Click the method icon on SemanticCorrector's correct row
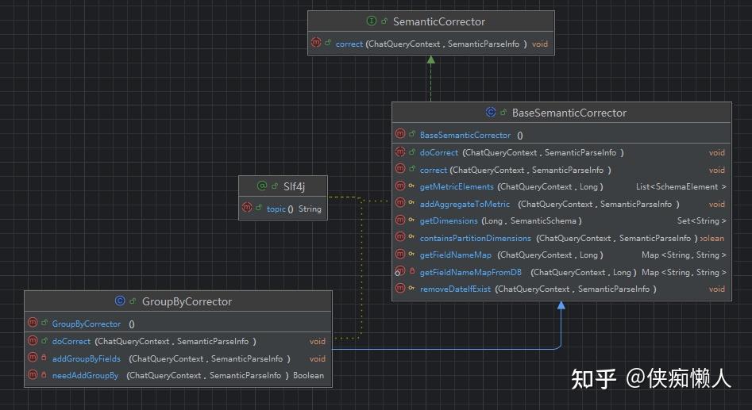The height and width of the screenshot is (410, 752). coord(316,42)
